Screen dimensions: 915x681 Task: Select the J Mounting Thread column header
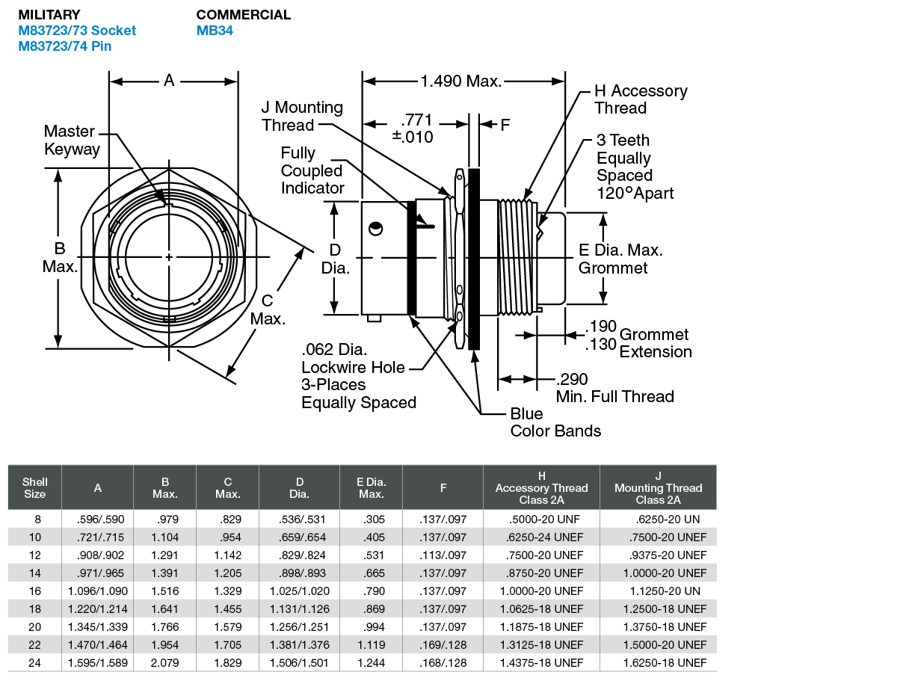[658, 487]
